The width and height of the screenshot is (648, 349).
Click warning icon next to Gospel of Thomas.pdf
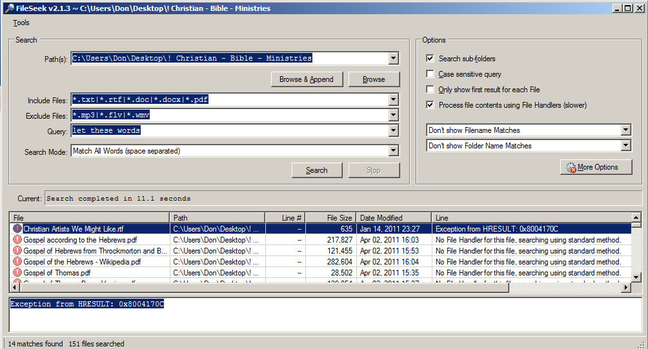[x=17, y=273]
